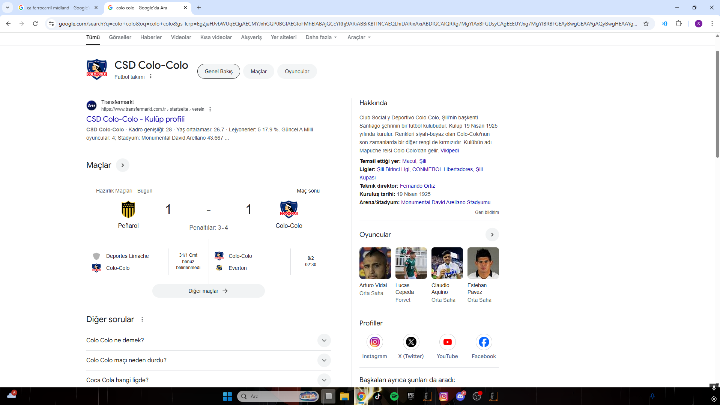Image resolution: width=720 pixels, height=405 pixels.
Task: Switch to the ca ferrocarril midland tab
Action: 58,8
